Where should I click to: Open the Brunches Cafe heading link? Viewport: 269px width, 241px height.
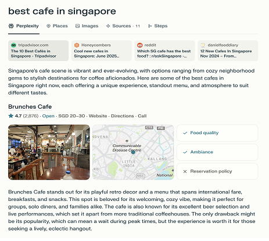click(x=30, y=107)
